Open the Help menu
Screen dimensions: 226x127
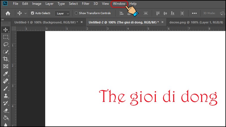click(x=133, y=4)
